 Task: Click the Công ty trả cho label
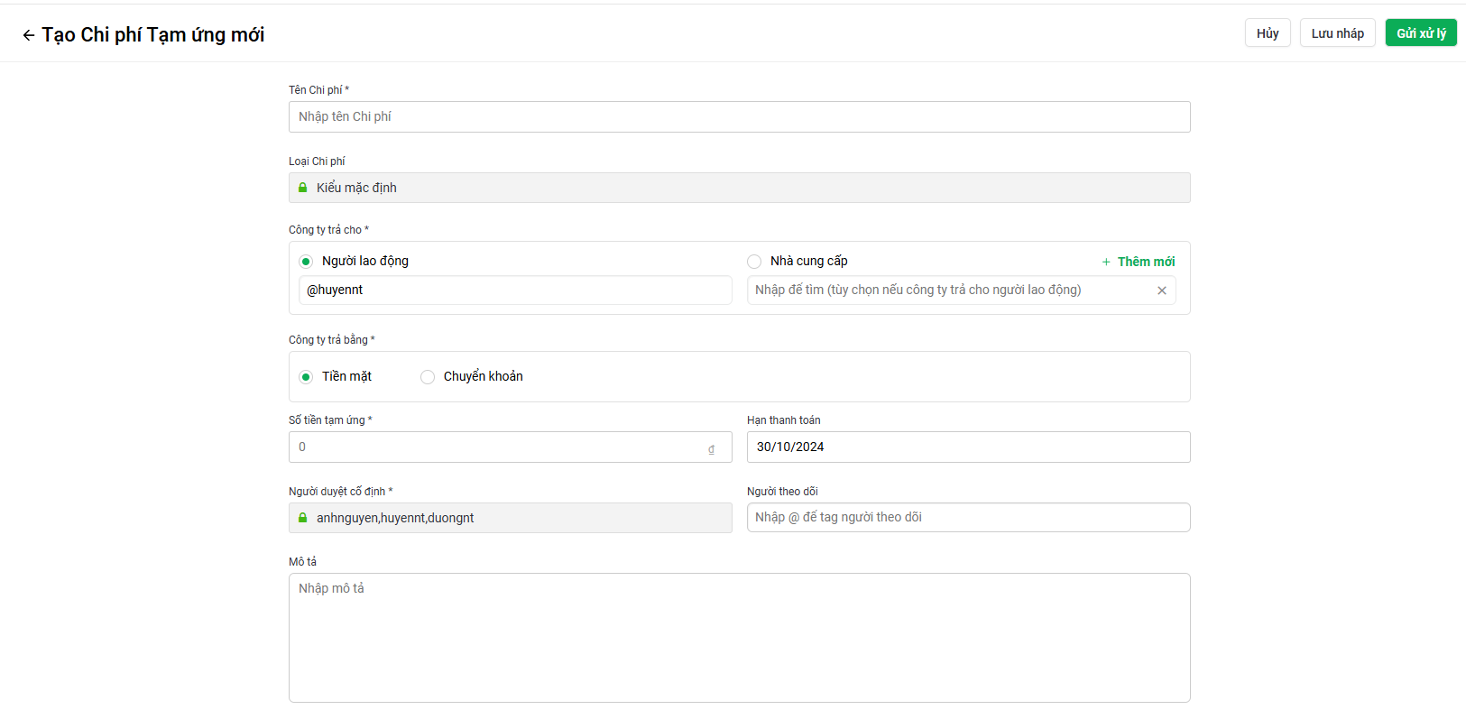point(328,230)
